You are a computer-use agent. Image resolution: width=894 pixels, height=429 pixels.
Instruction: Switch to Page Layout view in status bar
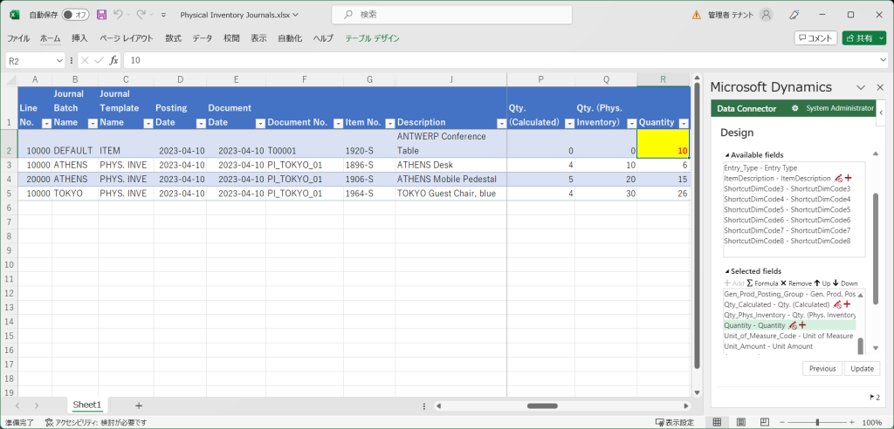coord(739,422)
